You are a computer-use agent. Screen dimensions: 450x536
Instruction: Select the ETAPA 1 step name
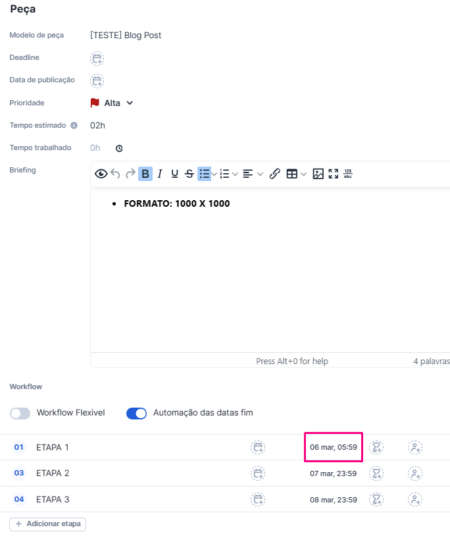click(53, 448)
